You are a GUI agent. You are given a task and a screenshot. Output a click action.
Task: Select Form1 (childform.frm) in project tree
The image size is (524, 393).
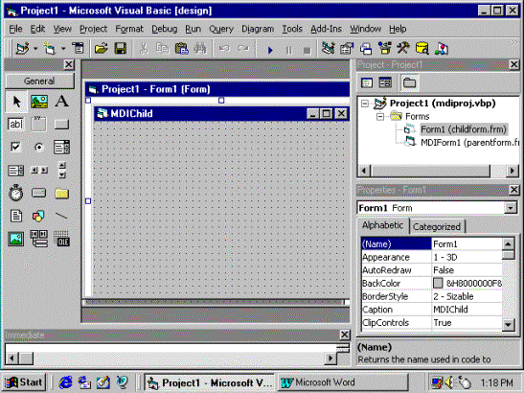[x=464, y=129]
